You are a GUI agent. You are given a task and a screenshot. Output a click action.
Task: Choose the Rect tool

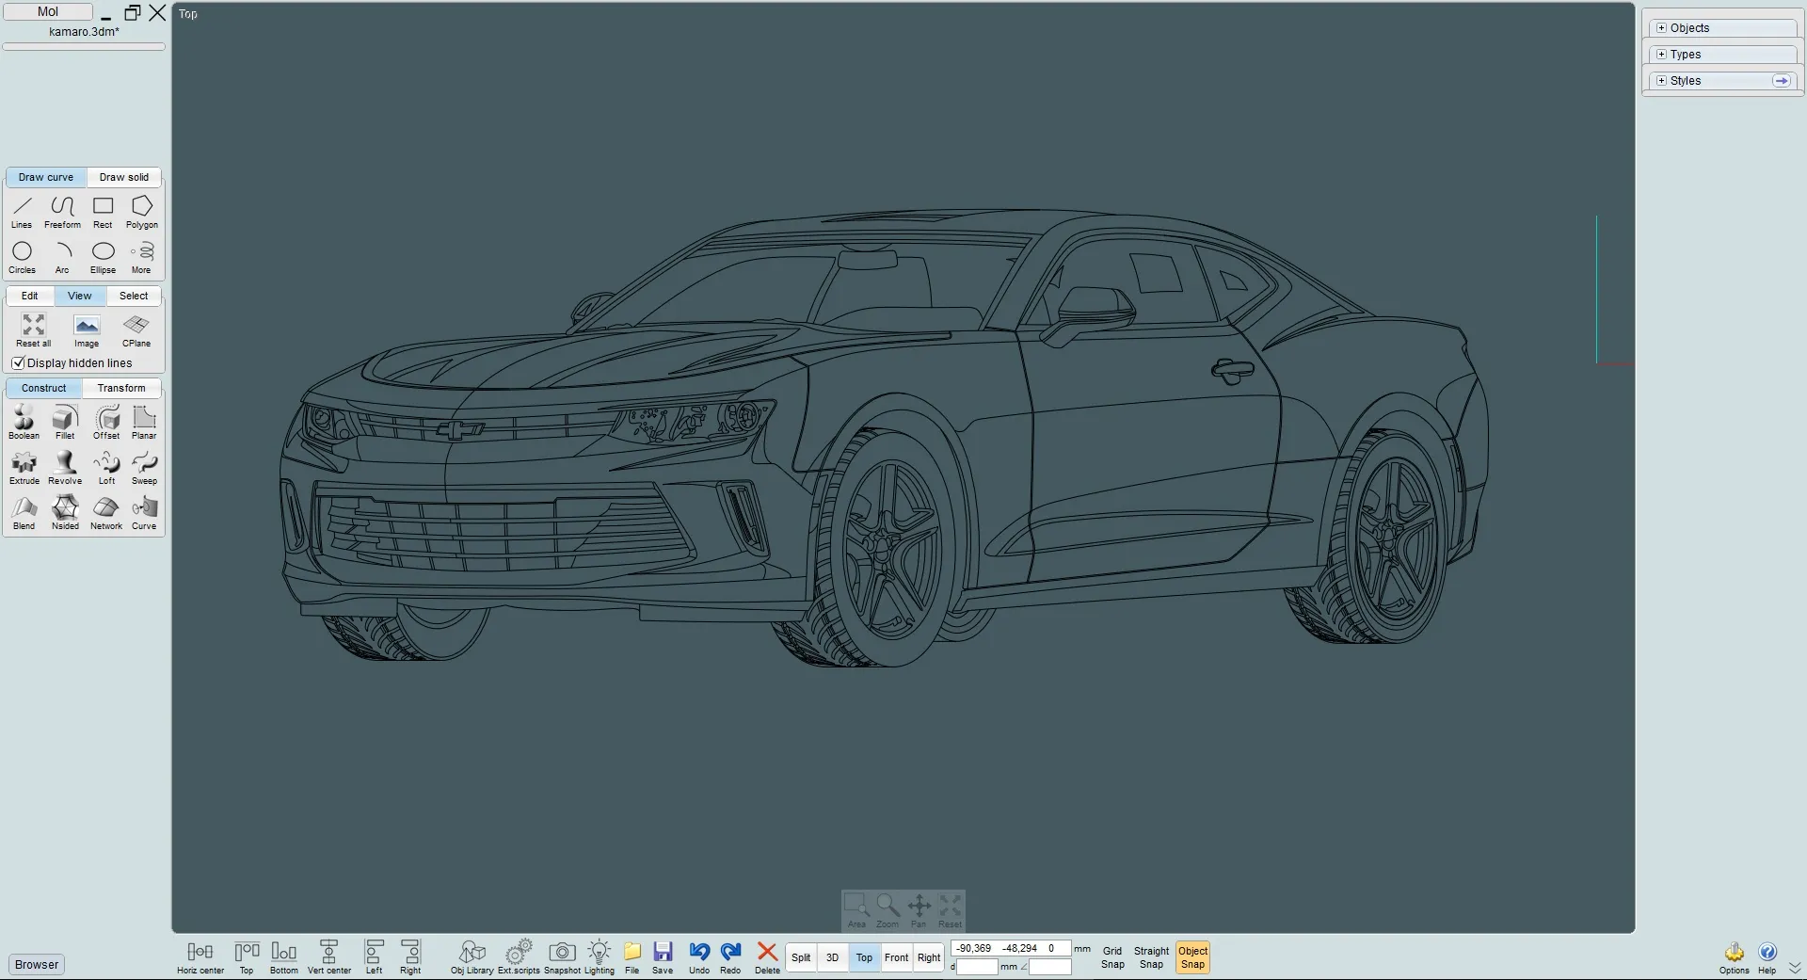pyautogui.click(x=103, y=212)
